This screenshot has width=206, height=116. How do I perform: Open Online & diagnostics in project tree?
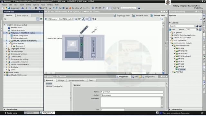[21, 38]
